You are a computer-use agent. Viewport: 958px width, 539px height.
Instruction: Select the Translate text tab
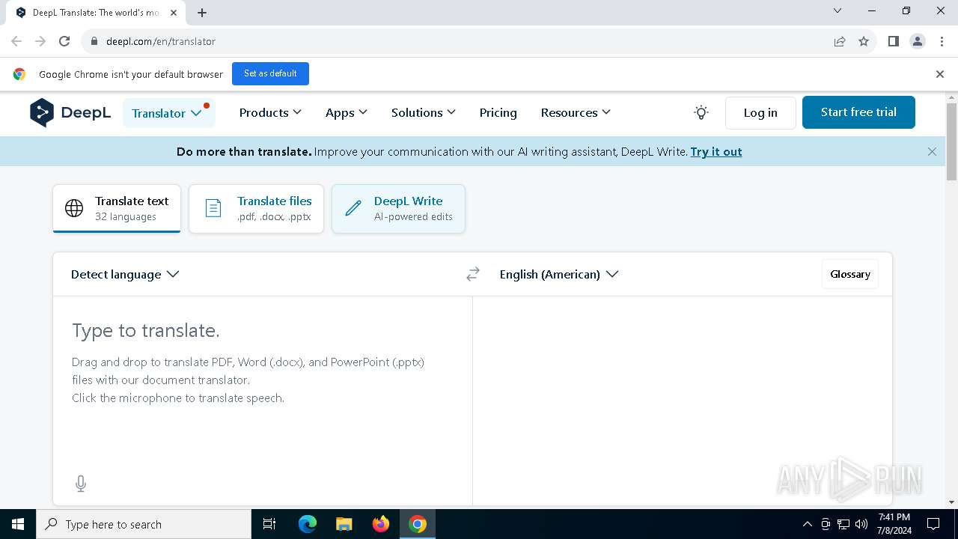117,209
